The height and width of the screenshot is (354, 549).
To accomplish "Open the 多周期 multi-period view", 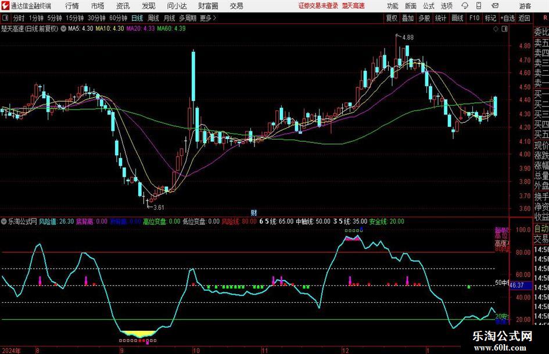I will [x=188, y=18].
